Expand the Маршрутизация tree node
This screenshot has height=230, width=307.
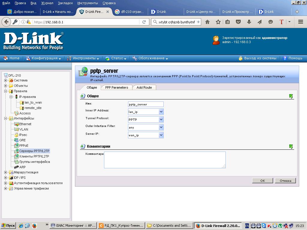click(5, 172)
